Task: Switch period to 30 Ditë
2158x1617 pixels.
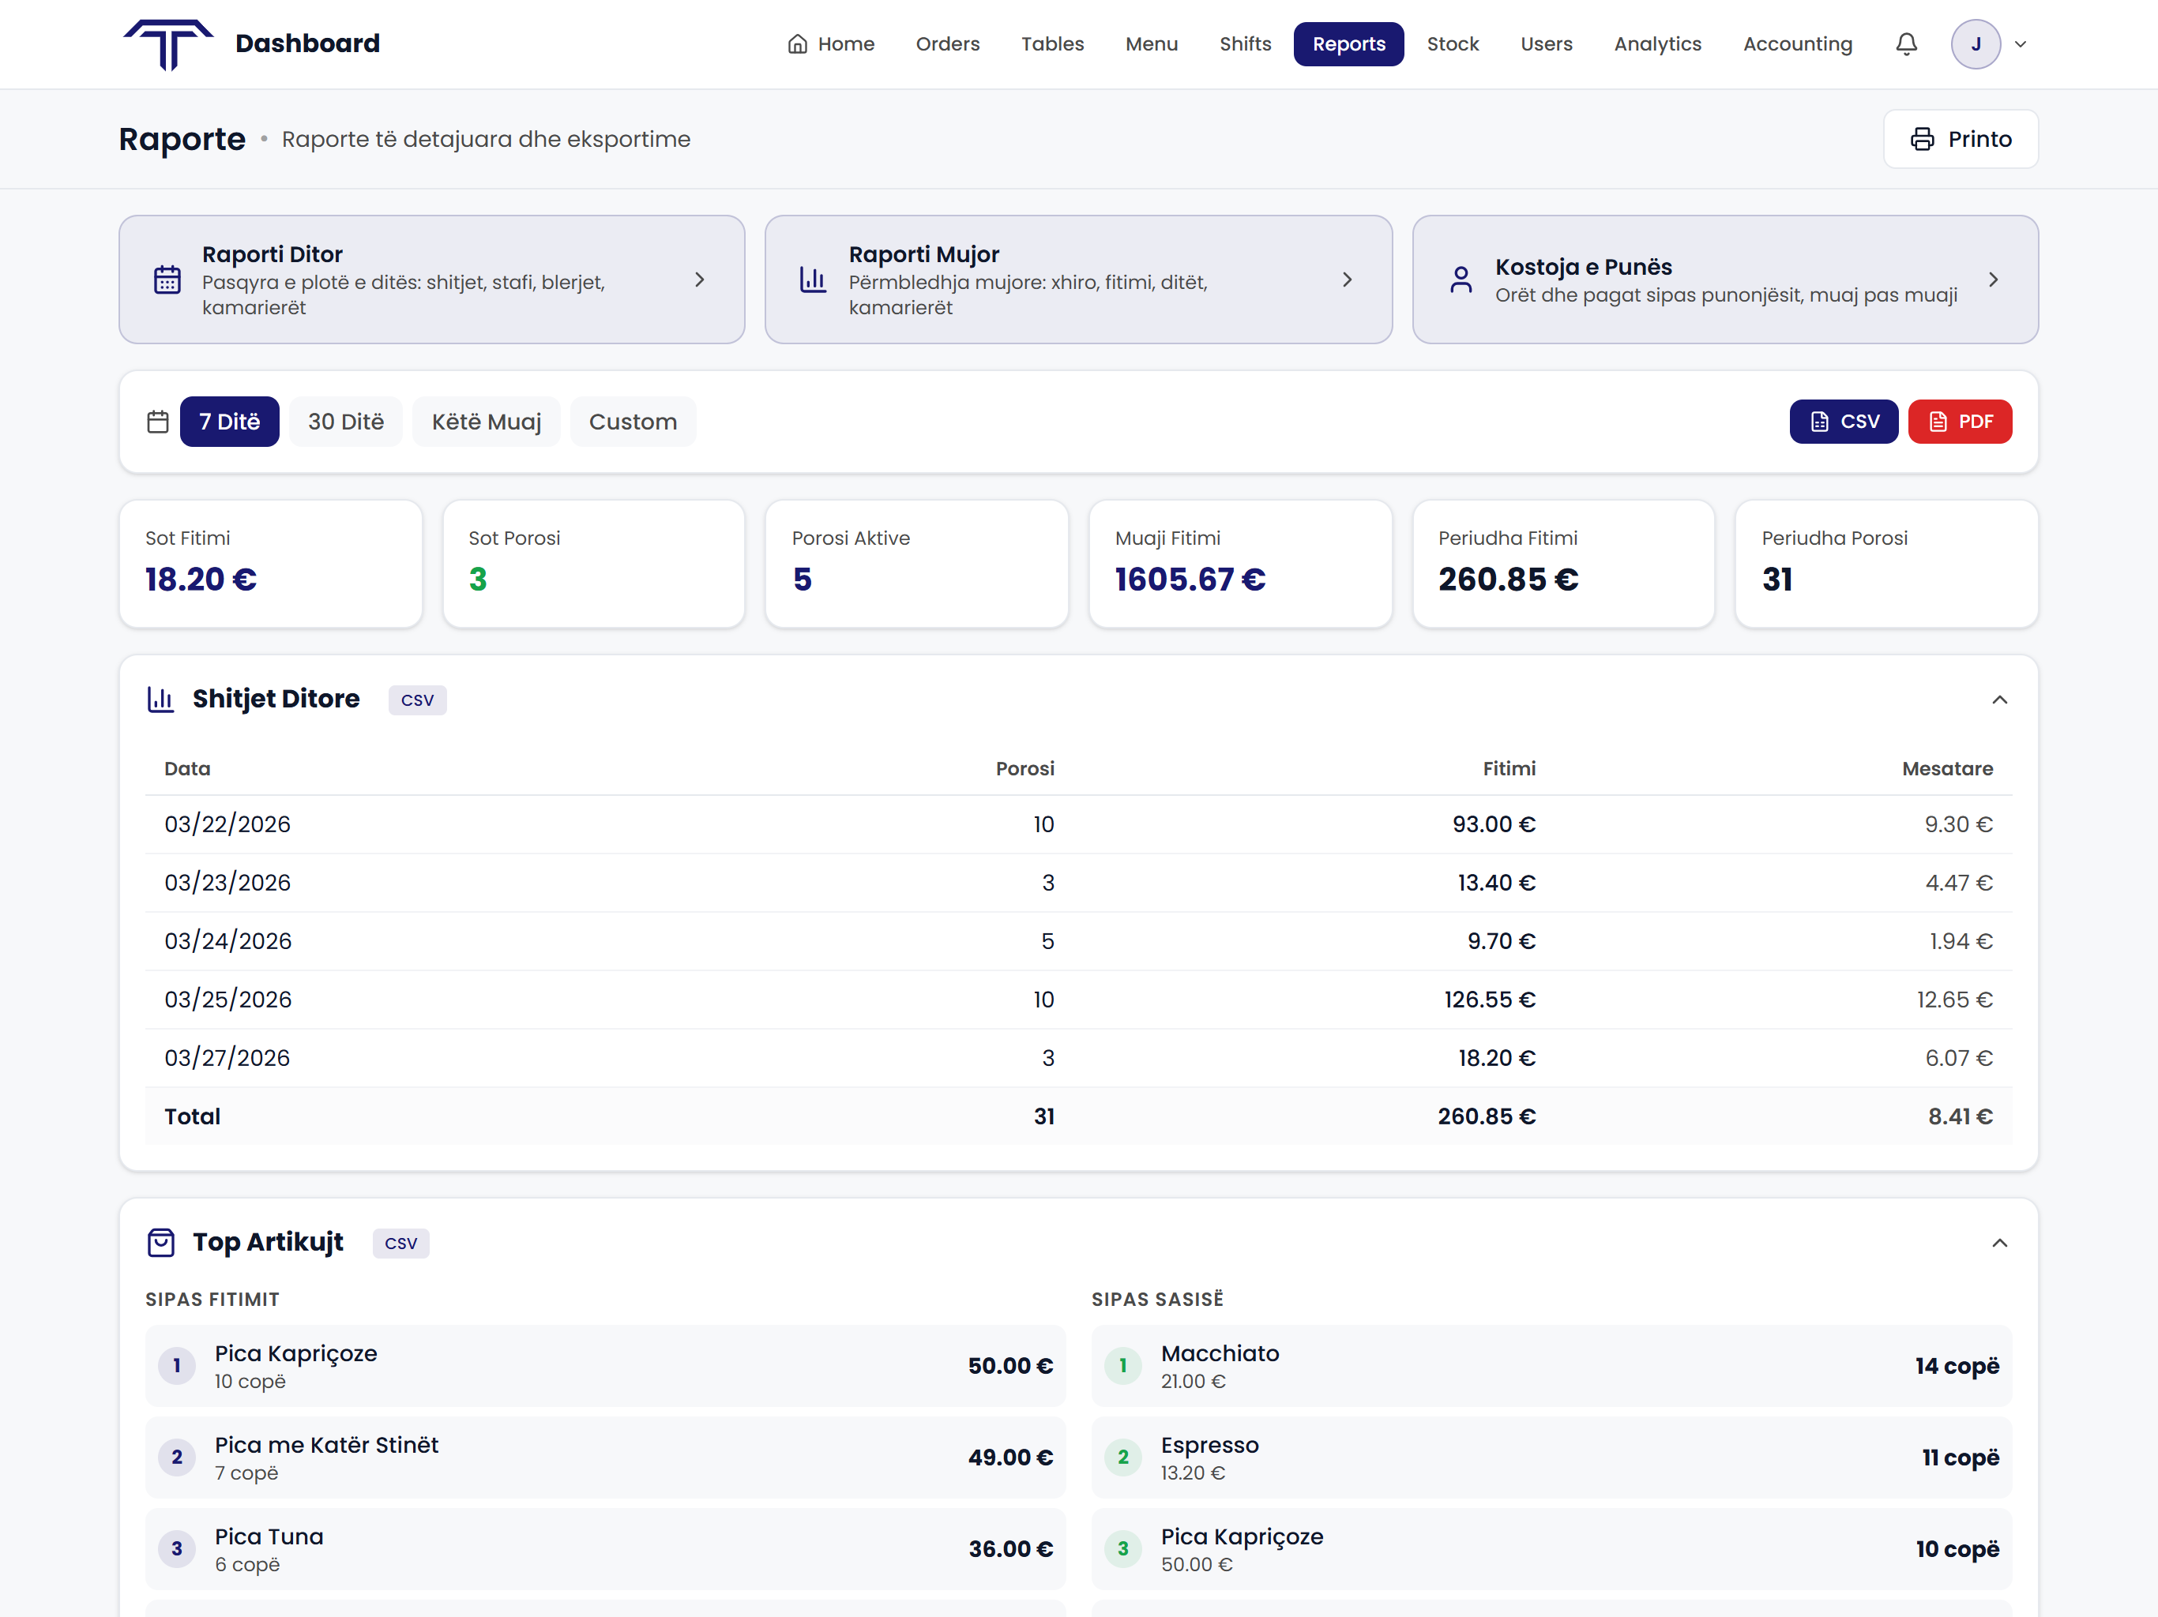Action: pos(345,422)
